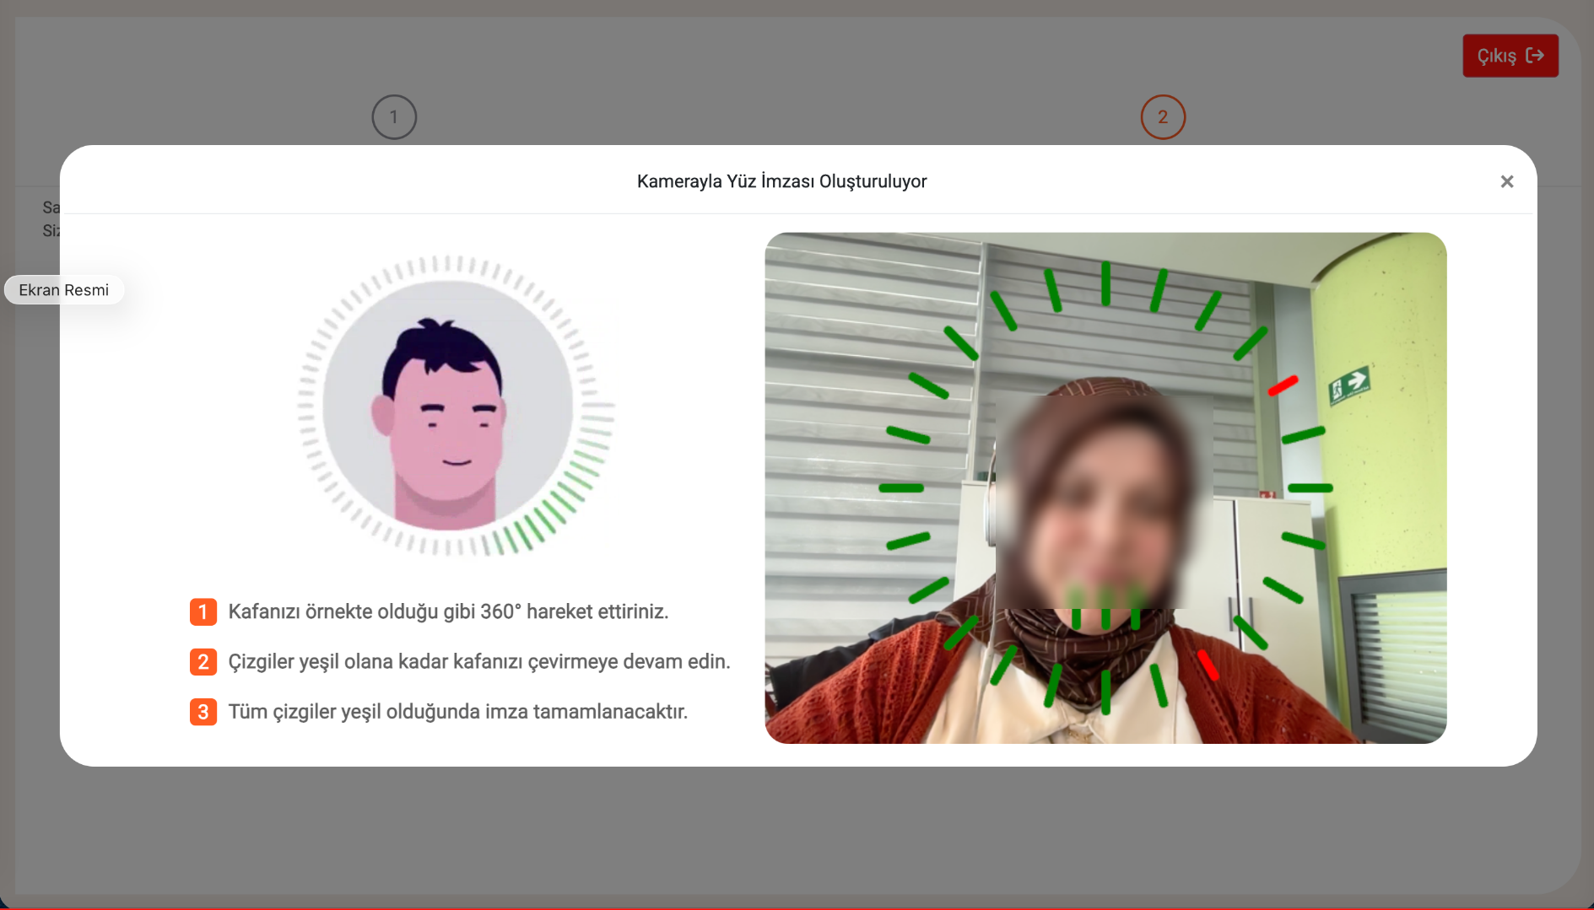Click the green emergency exit sign in video
The image size is (1594, 910).
pyautogui.click(x=1349, y=385)
